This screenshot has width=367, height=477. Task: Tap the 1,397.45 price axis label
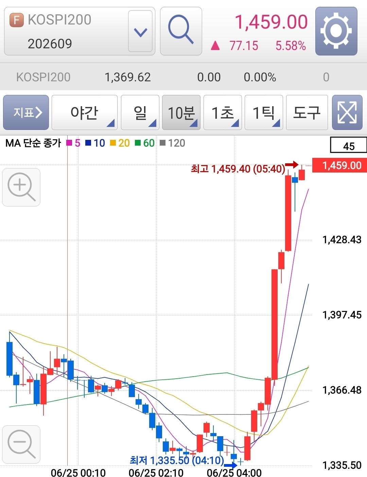pos(342,315)
